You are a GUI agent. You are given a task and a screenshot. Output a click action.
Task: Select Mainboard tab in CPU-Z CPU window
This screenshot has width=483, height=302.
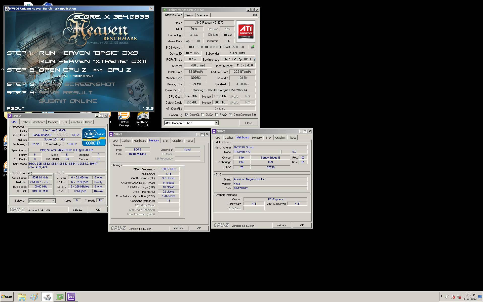39,122
